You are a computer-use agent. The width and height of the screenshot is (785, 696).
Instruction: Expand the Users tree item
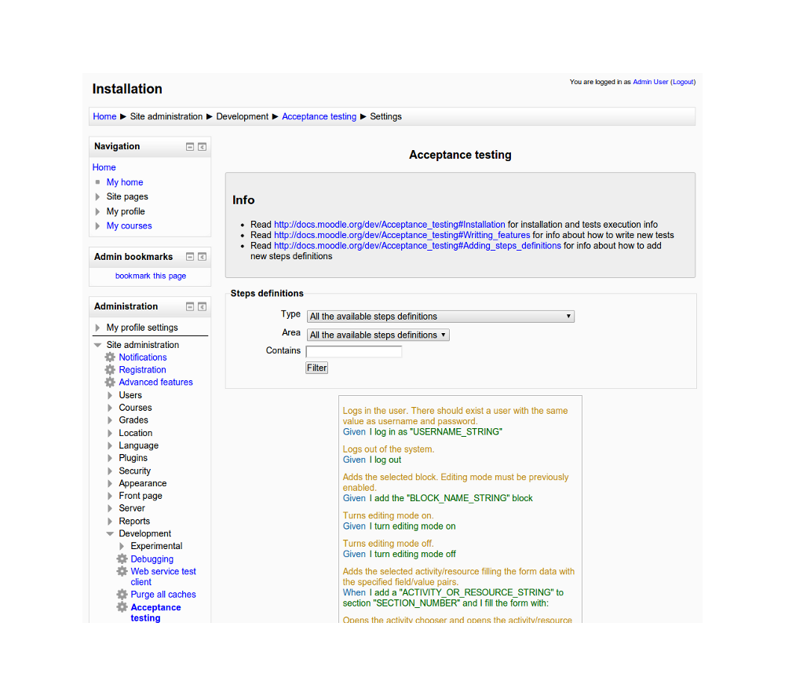(109, 394)
